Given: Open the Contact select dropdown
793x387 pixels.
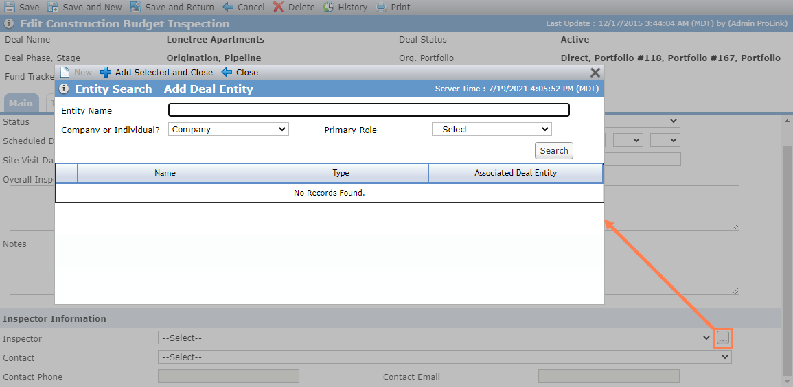Looking at the screenshot, I should (445, 357).
